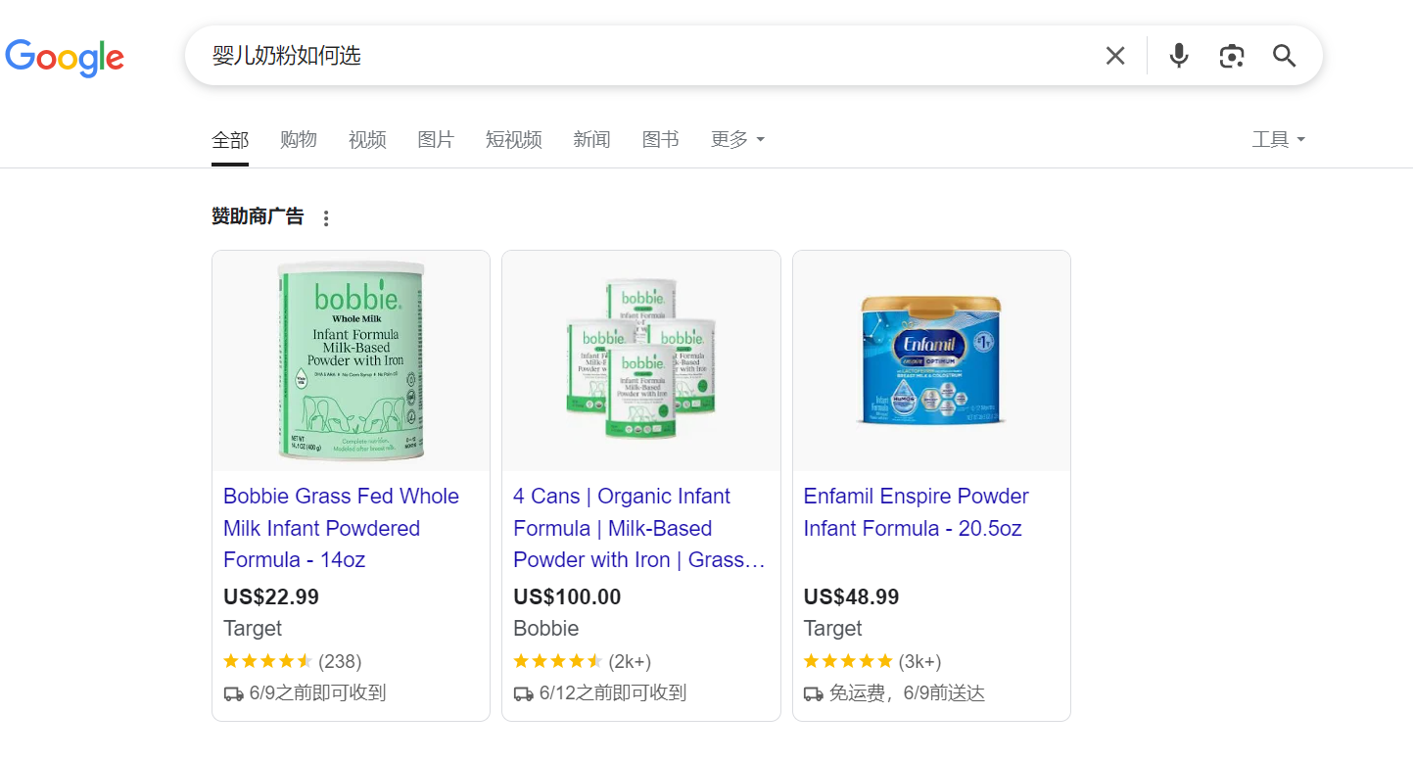Image resolution: width=1413 pixels, height=762 pixels.
Task: Select the 图片 tab
Action: coord(436,139)
